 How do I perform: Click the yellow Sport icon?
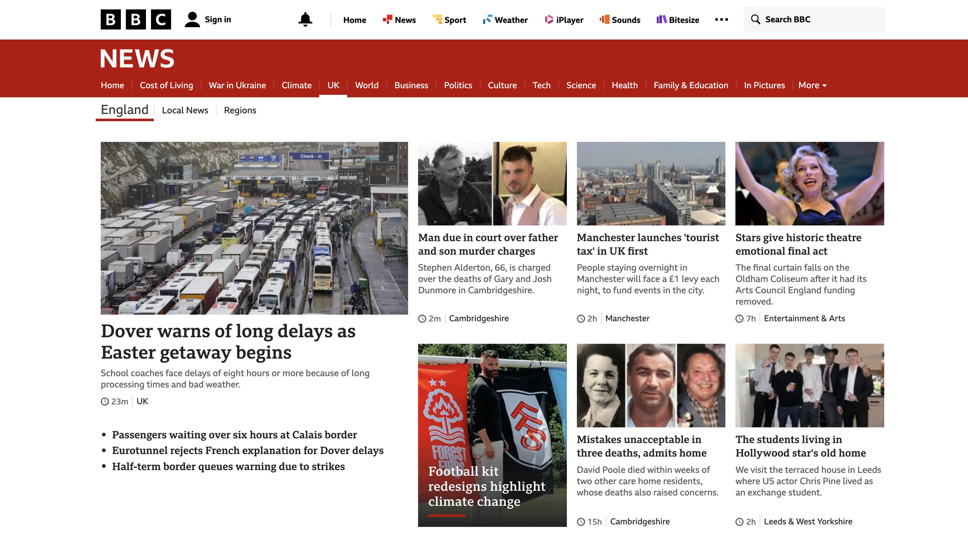point(437,19)
